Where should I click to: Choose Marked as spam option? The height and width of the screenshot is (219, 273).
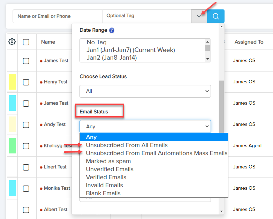point(108,161)
